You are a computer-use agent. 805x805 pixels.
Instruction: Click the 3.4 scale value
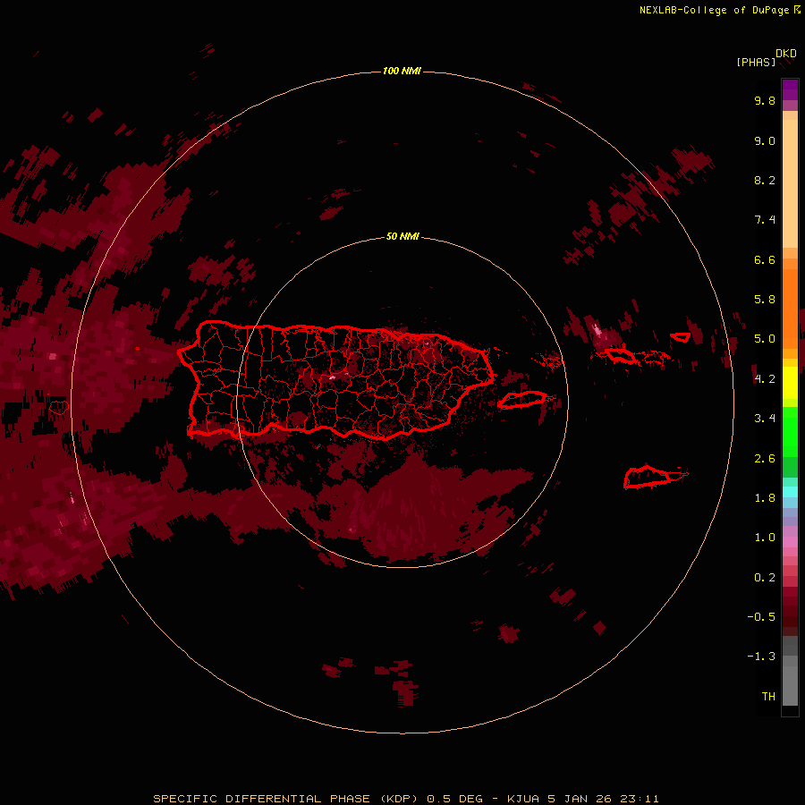tap(765, 419)
